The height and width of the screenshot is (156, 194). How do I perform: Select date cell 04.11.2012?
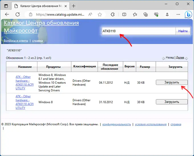point(106,83)
